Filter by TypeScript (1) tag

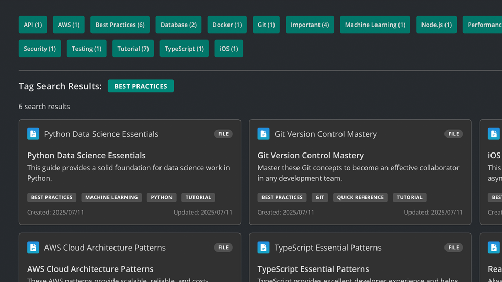(184, 49)
